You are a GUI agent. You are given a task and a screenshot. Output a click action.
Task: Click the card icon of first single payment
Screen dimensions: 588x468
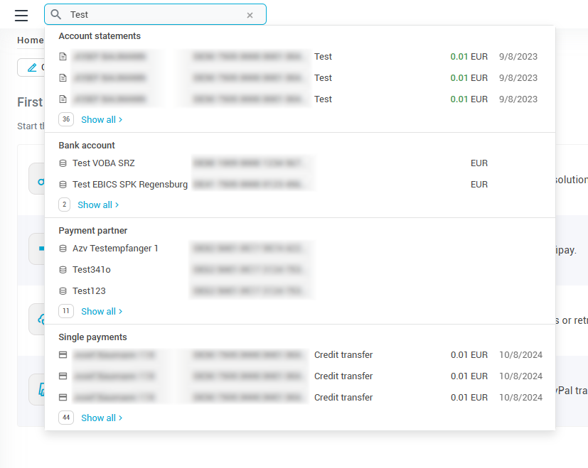coord(63,355)
